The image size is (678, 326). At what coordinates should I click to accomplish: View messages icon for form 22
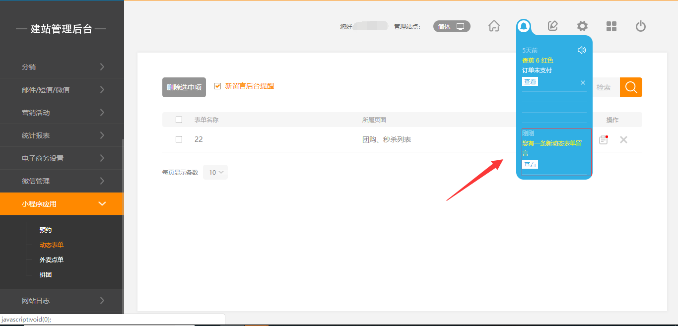pos(603,140)
